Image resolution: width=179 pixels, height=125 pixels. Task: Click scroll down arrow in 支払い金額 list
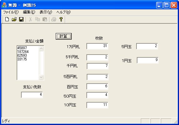41,77
